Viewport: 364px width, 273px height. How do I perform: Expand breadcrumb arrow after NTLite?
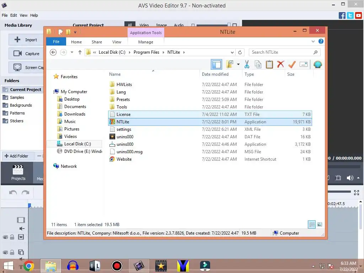184,52
